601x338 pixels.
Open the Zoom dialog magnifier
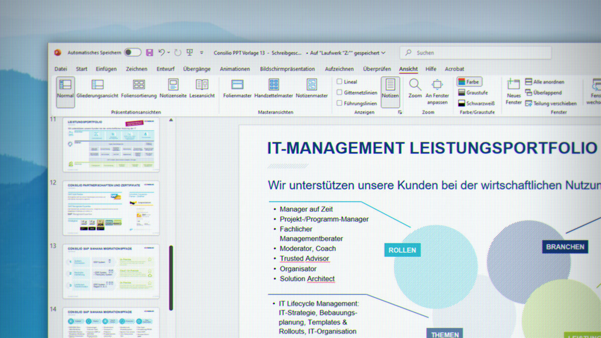coord(415,89)
